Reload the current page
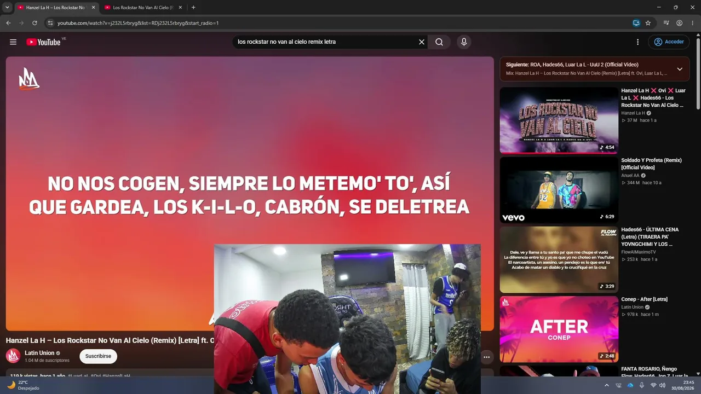 click(x=35, y=23)
